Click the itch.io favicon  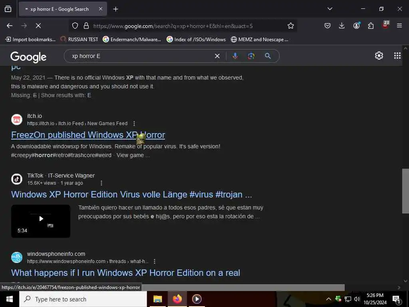point(17,120)
